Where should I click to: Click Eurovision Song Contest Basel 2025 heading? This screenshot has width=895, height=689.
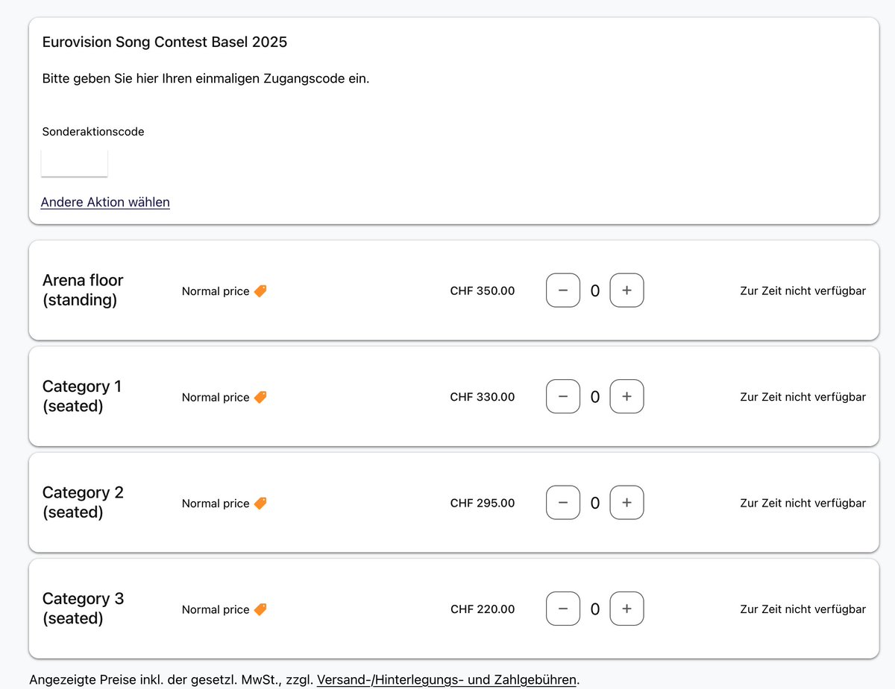click(165, 42)
